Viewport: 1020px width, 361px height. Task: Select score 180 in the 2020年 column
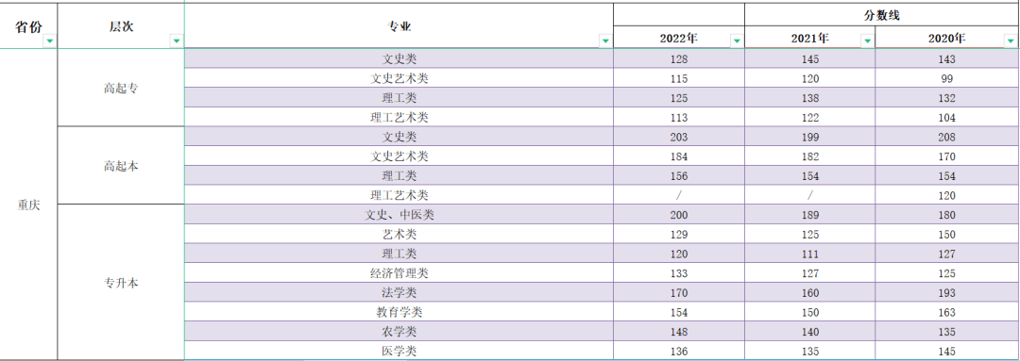pos(947,215)
